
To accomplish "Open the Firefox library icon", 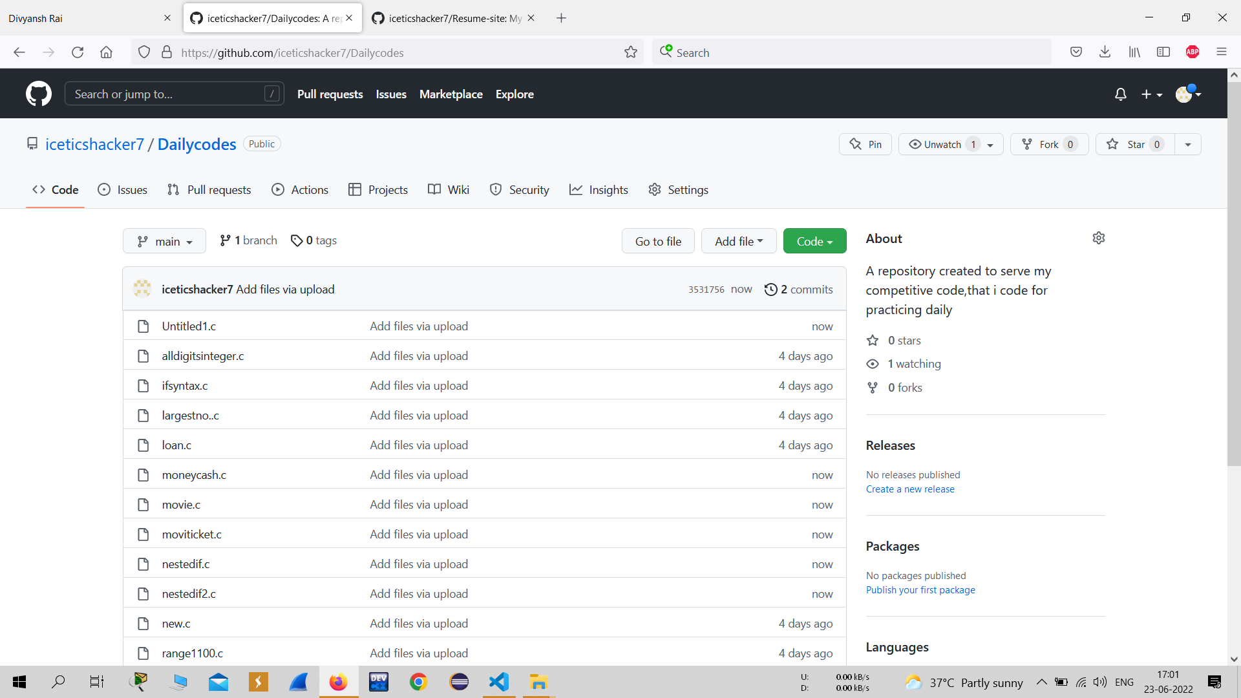I will 1134,52.
